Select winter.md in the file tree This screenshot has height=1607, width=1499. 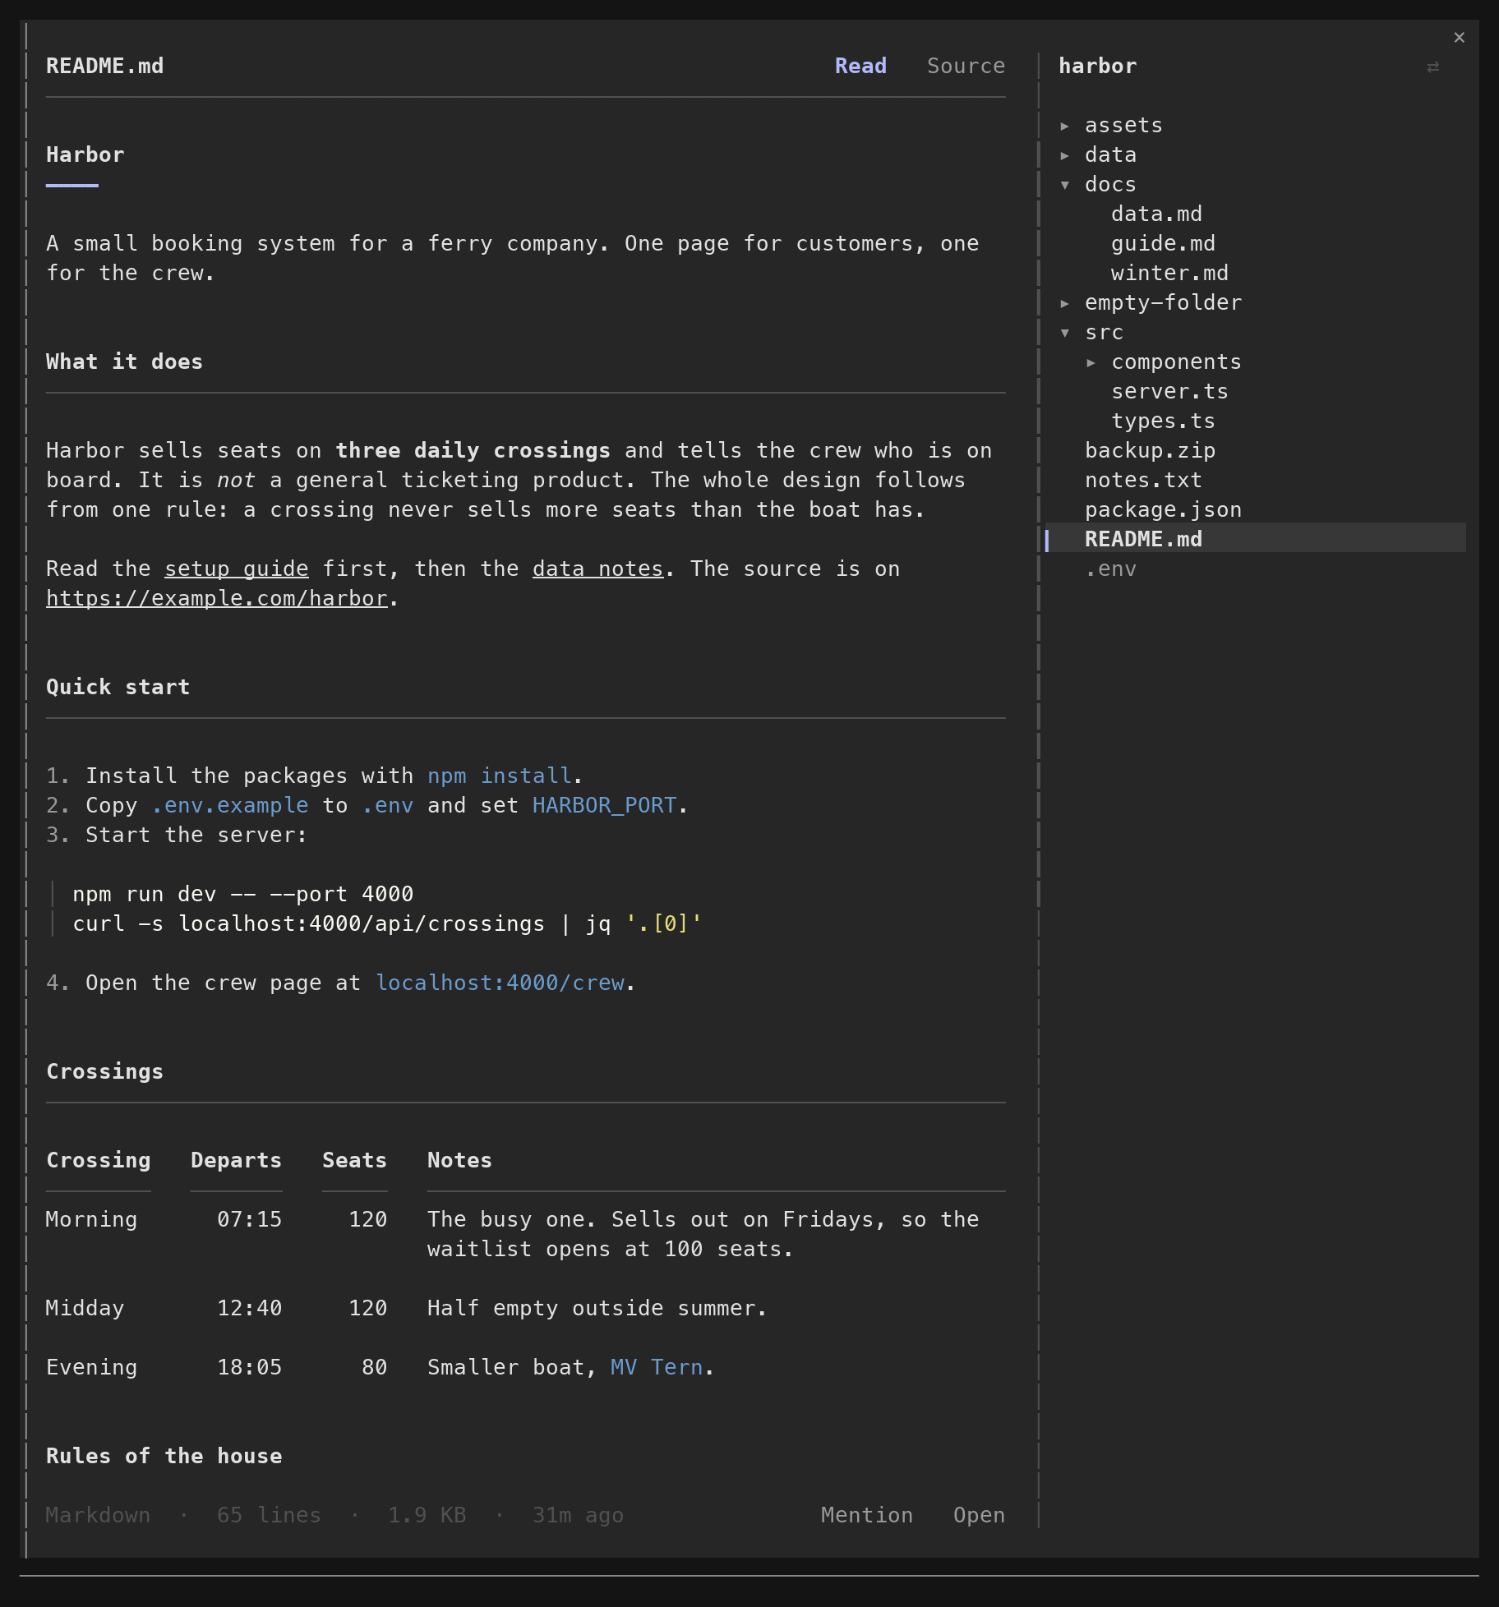1169,274
